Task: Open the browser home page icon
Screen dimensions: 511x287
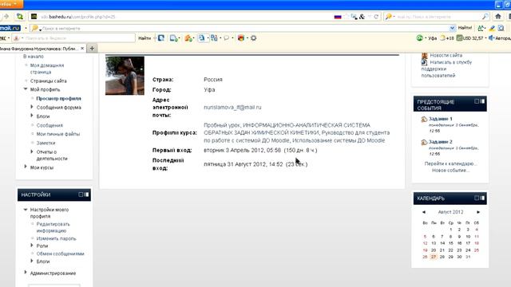Action: (x=497, y=16)
